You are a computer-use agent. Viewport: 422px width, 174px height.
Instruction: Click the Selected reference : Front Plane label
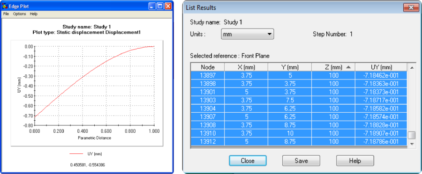coord(230,56)
